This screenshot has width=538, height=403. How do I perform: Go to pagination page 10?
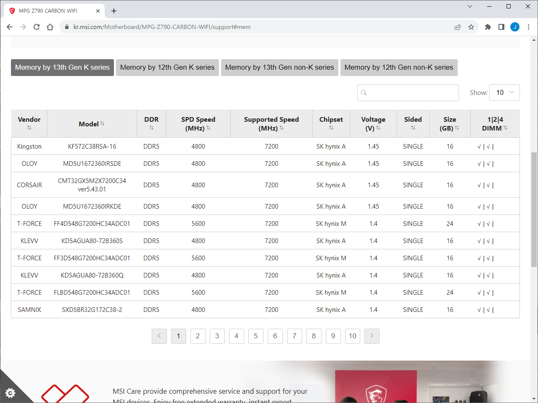353,336
